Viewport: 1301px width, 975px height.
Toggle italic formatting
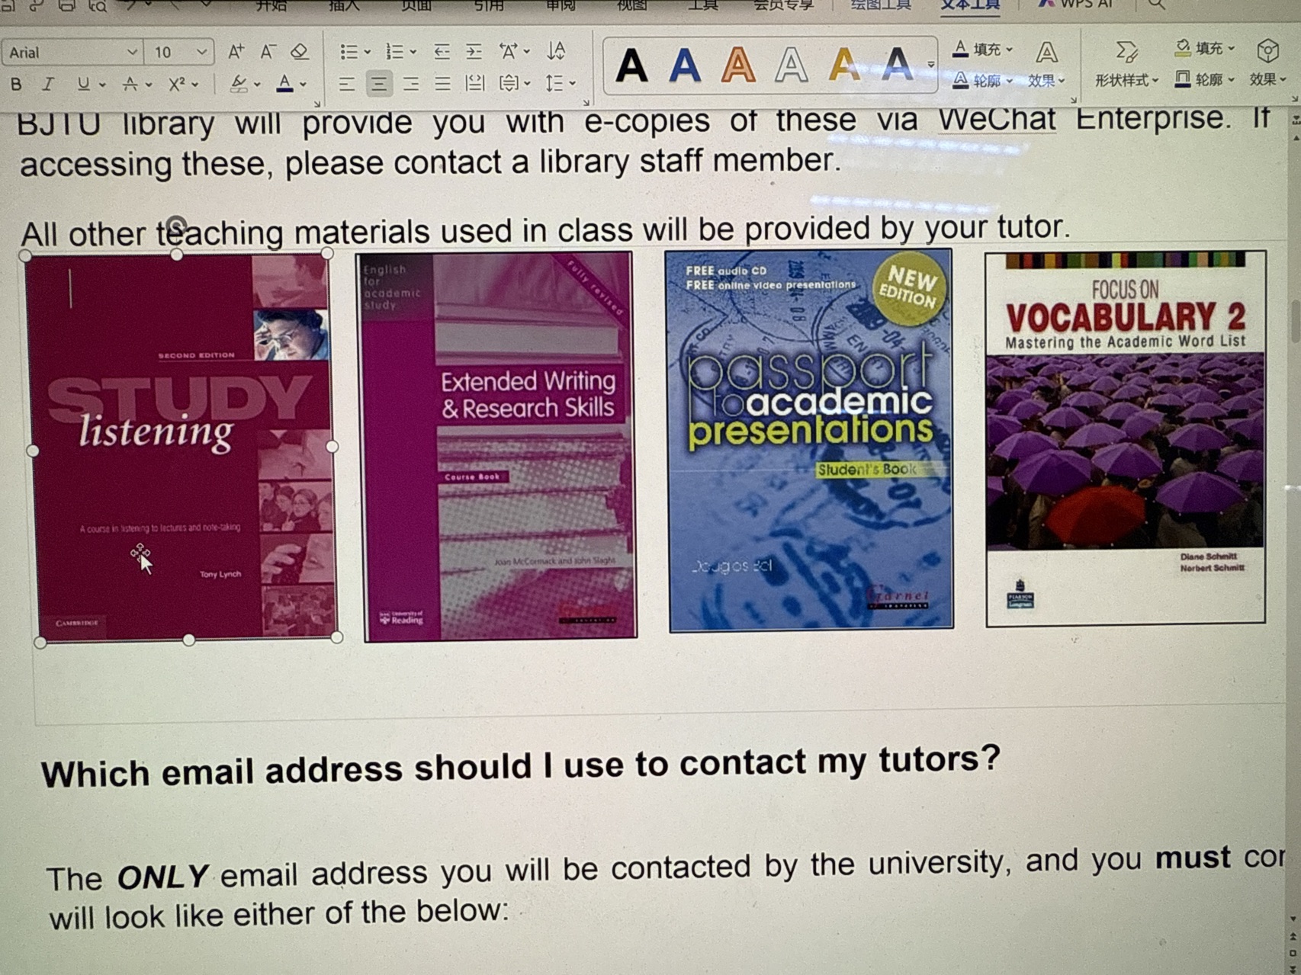(48, 84)
